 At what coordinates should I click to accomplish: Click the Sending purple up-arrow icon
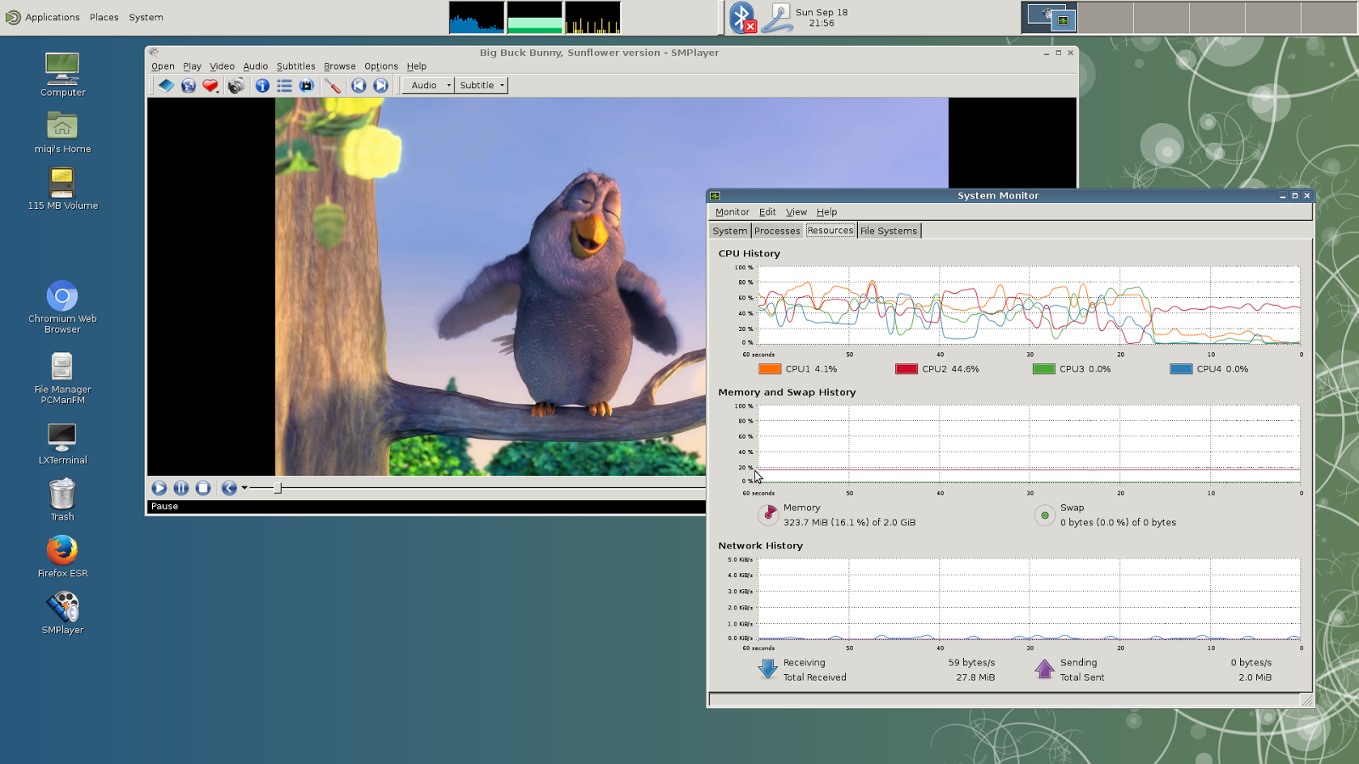click(x=1045, y=669)
